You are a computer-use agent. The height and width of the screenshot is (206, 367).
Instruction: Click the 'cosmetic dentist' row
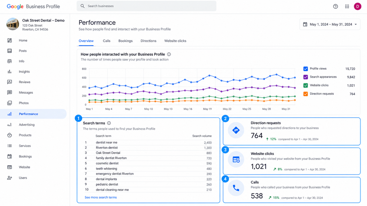click(x=148, y=163)
